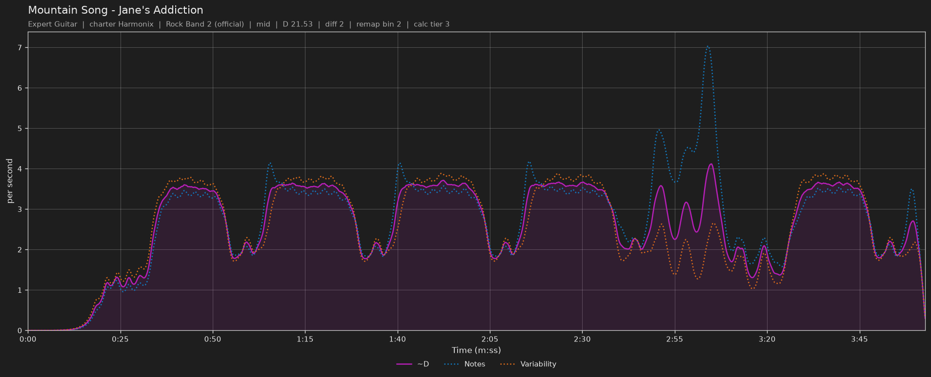Click the y-axis tick label '3'

[20, 209]
